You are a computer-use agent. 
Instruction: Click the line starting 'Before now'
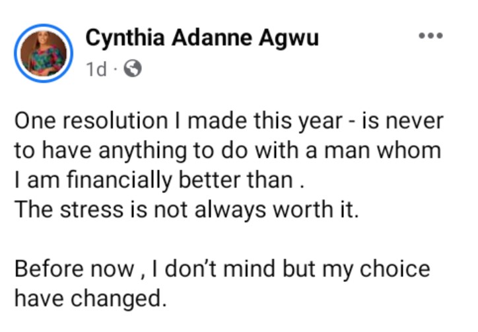(x=222, y=269)
